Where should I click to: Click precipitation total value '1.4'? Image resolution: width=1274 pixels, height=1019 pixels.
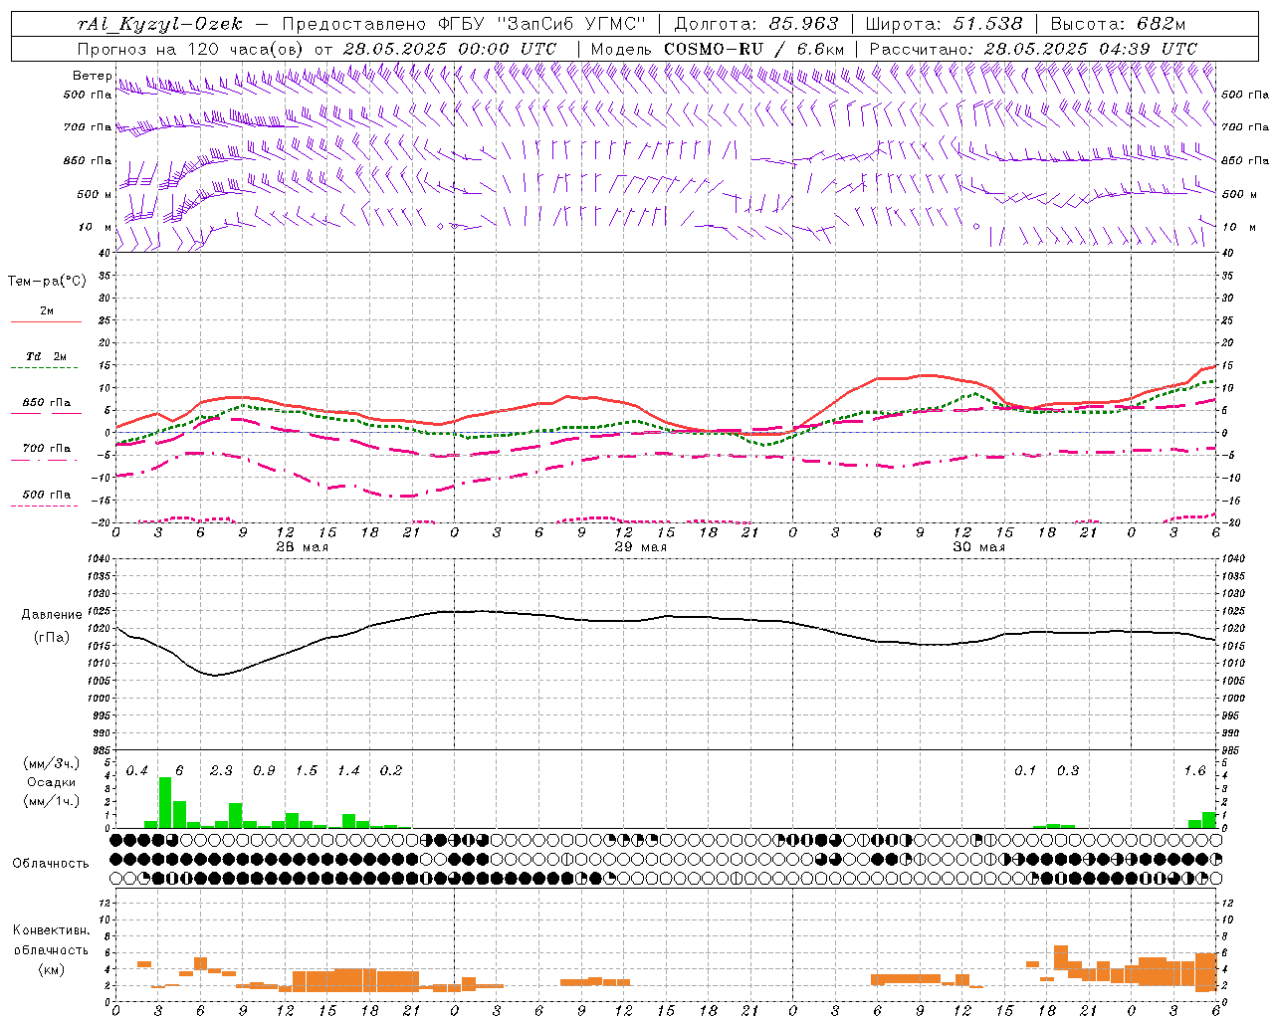pos(348,771)
